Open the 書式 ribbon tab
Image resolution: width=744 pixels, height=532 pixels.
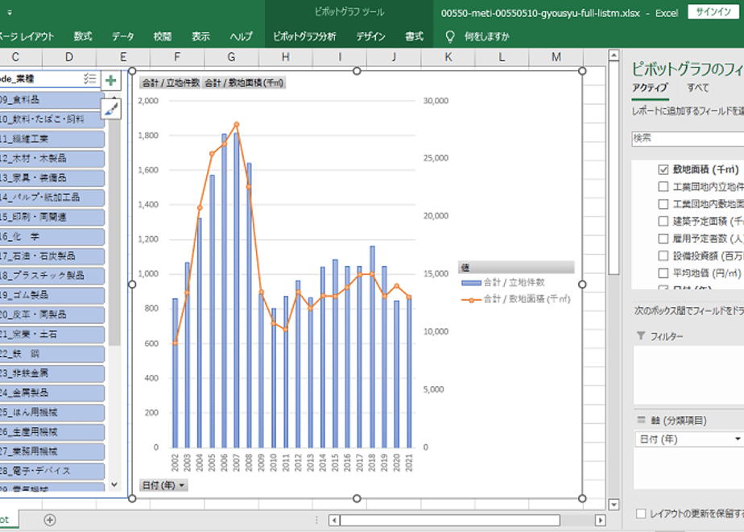[414, 36]
